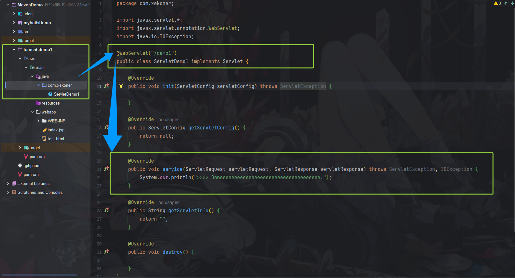Click the intention lightbulb on line 11

tap(121, 86)
